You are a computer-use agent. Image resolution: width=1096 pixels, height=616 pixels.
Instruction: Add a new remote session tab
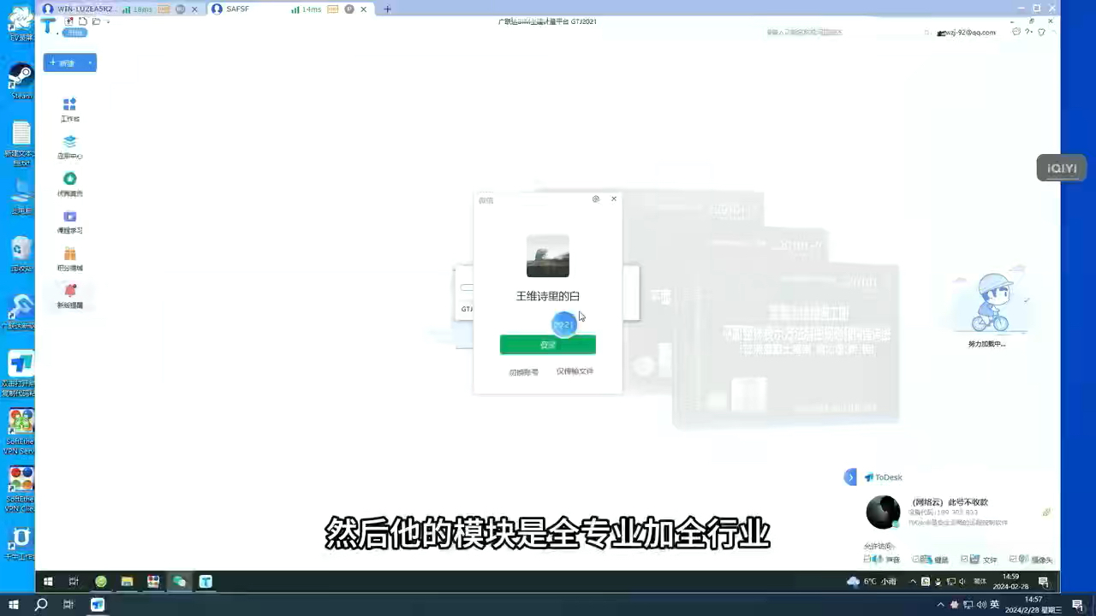pos(387,9)
